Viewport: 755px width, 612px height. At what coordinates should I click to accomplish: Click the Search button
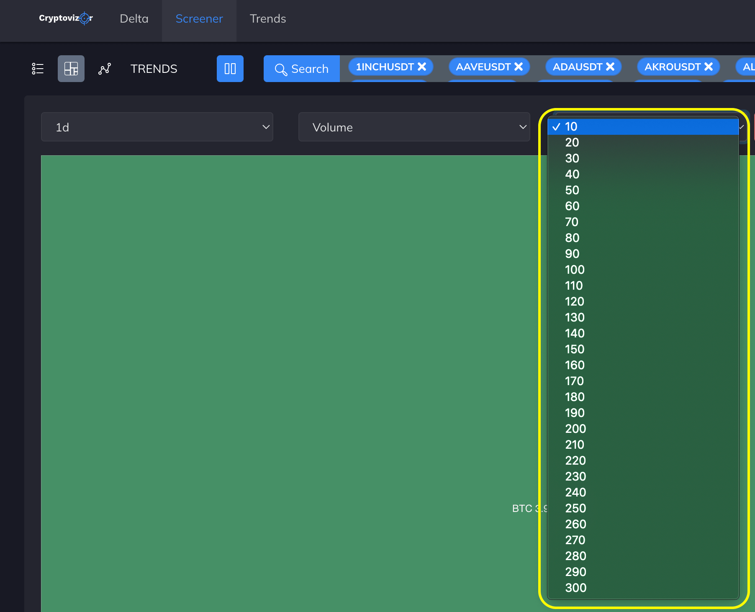tap(302, 69)
